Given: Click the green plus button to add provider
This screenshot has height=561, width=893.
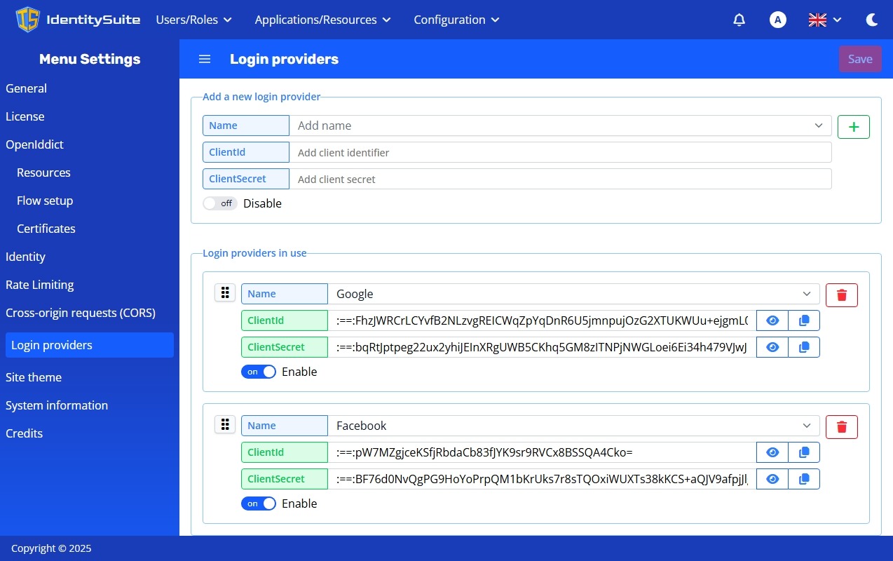Looking at the screenshot, I should (x=853, y=127).
